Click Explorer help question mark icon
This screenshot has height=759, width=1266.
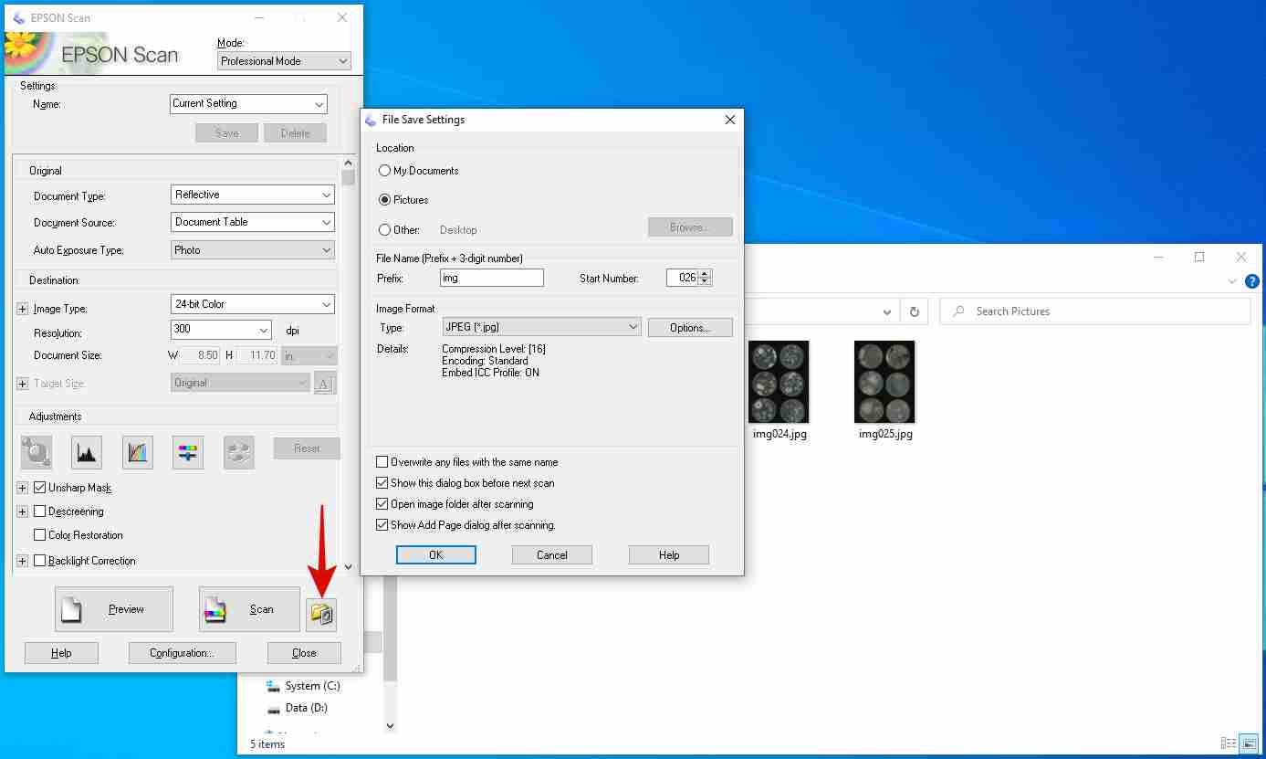point(1252,281)
